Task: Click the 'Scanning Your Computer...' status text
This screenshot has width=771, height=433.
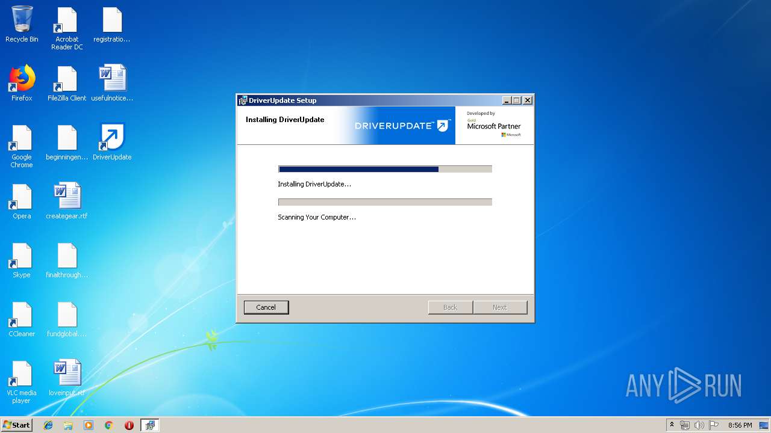Action: pos(317,217)
